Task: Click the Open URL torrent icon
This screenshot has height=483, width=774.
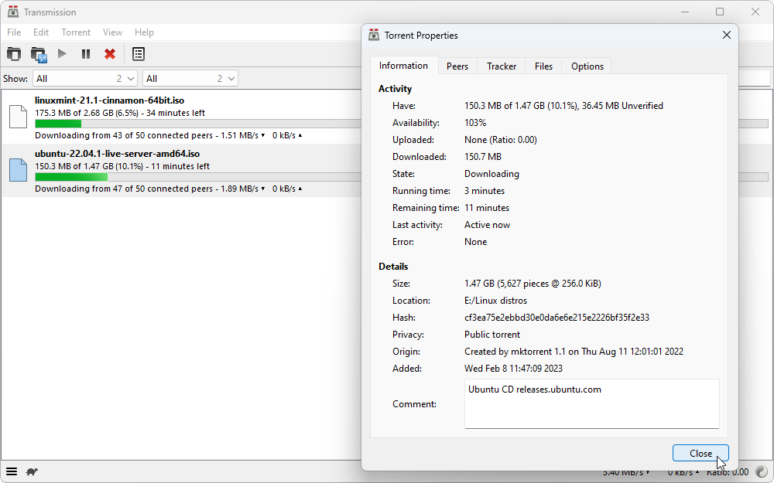Action: pos(39,54)
